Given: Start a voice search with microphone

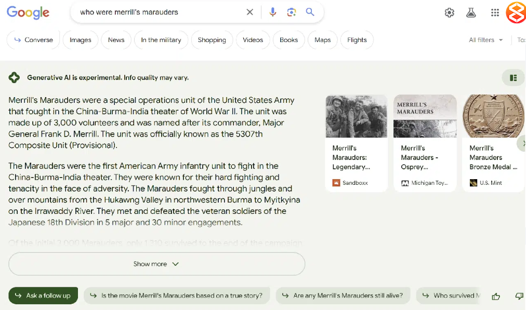Looking at the screenshot, I should (x=273, y=12).
